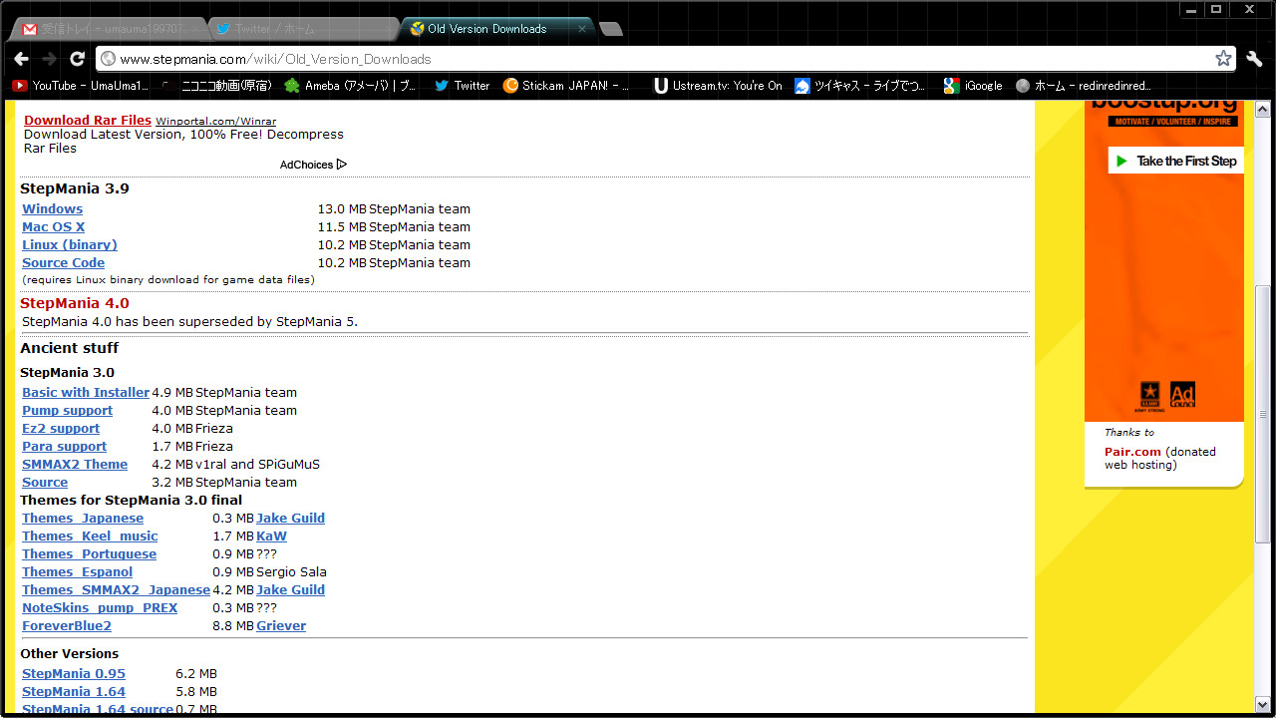This screenshot has height=718, width=1276.
Task: Open the Ameba bookmark
Action: click(351, 86)
